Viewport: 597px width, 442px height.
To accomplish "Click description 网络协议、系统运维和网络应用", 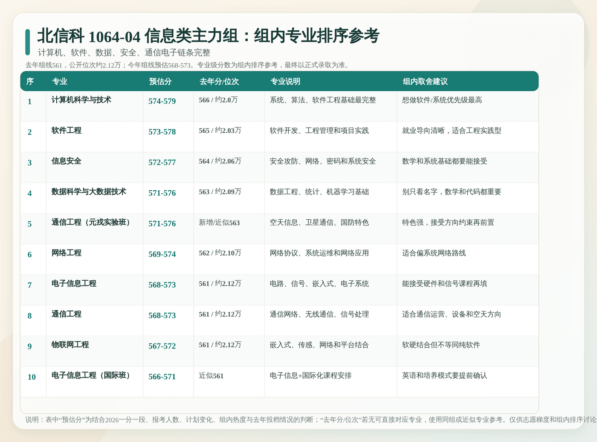I will click(x=319, y=253).
